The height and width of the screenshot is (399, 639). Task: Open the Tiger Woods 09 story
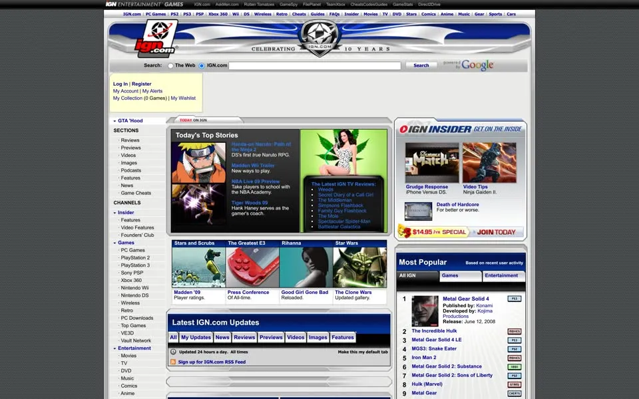click(x=250, y=203)
